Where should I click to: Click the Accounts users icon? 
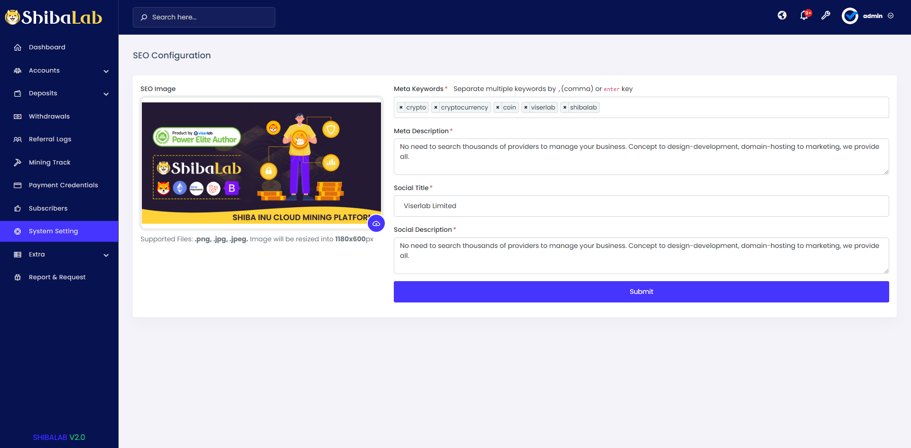(x=18, y=71)
